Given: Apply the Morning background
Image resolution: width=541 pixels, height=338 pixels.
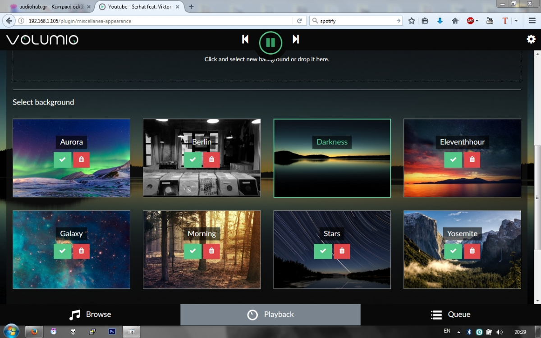Looking at the screenshot, I should 193,251.
